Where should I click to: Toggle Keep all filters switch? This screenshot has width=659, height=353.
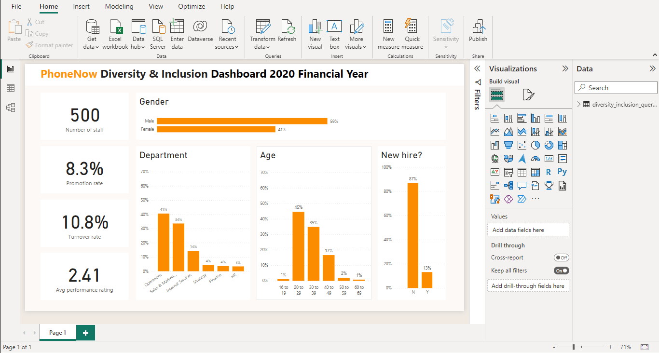click(x=562, y=271)
